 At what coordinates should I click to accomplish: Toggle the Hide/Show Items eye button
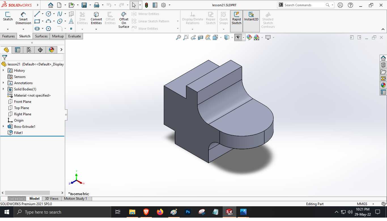coord(238,37)
